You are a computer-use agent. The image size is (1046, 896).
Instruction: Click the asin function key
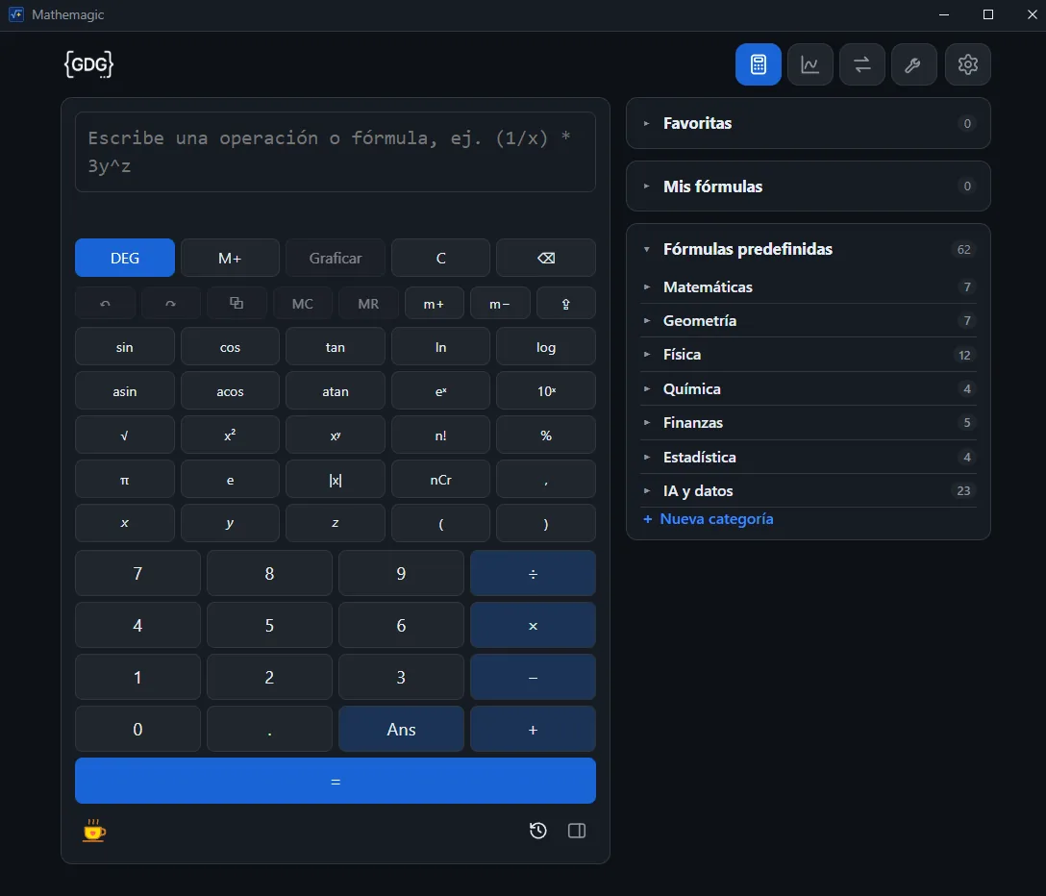point(125,391)
